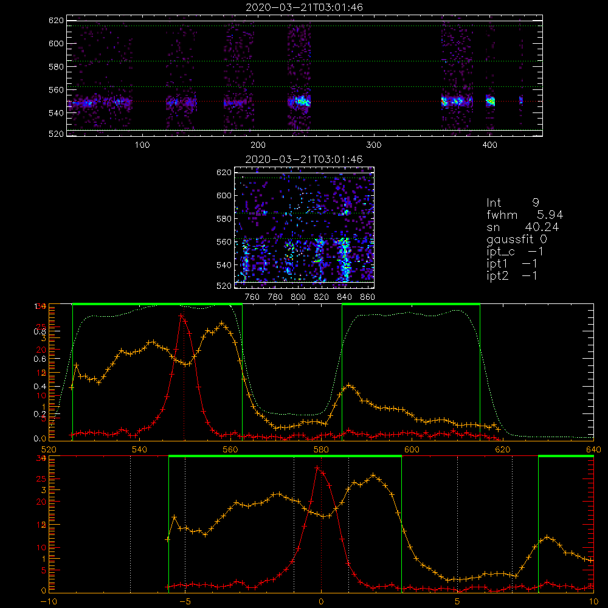The width and height of the screenshot is (608, 608).
Task: Click the thick green bar spanning 585 to 615
Action: [x=411, y=305]
